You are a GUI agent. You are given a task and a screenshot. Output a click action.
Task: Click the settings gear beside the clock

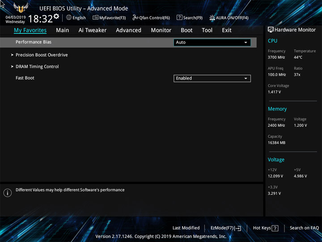(56, 16)
